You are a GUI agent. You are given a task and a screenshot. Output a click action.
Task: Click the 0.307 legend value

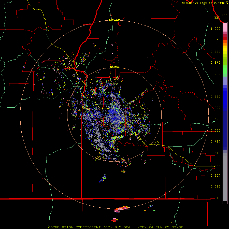pos(216,176)
